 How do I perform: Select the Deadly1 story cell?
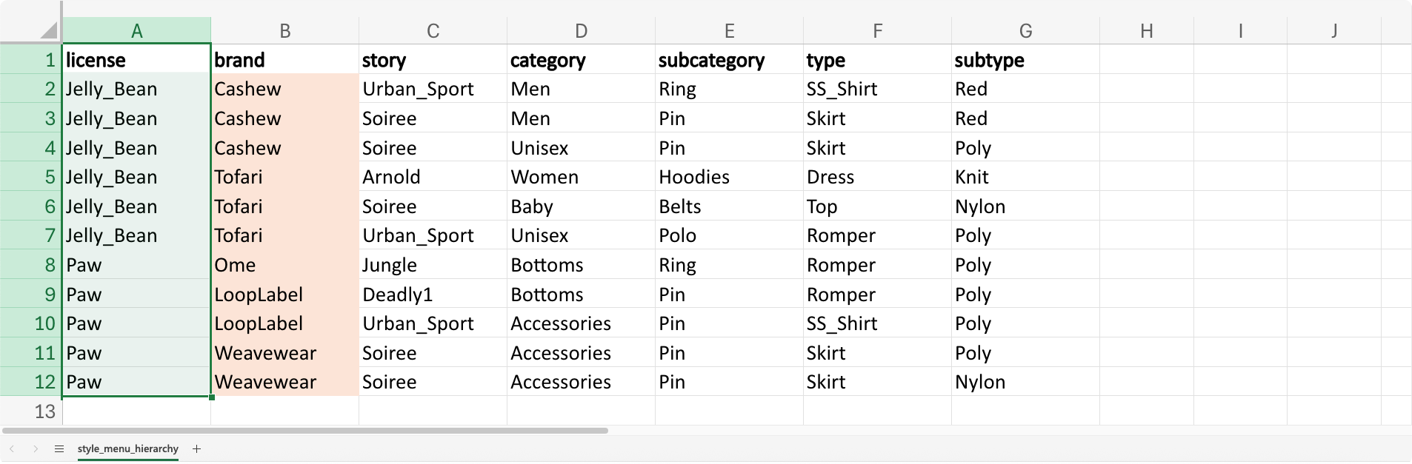(433, 295)
